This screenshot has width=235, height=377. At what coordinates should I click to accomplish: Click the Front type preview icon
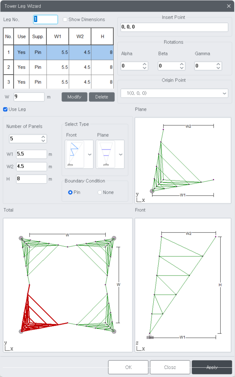click(75, 154)
